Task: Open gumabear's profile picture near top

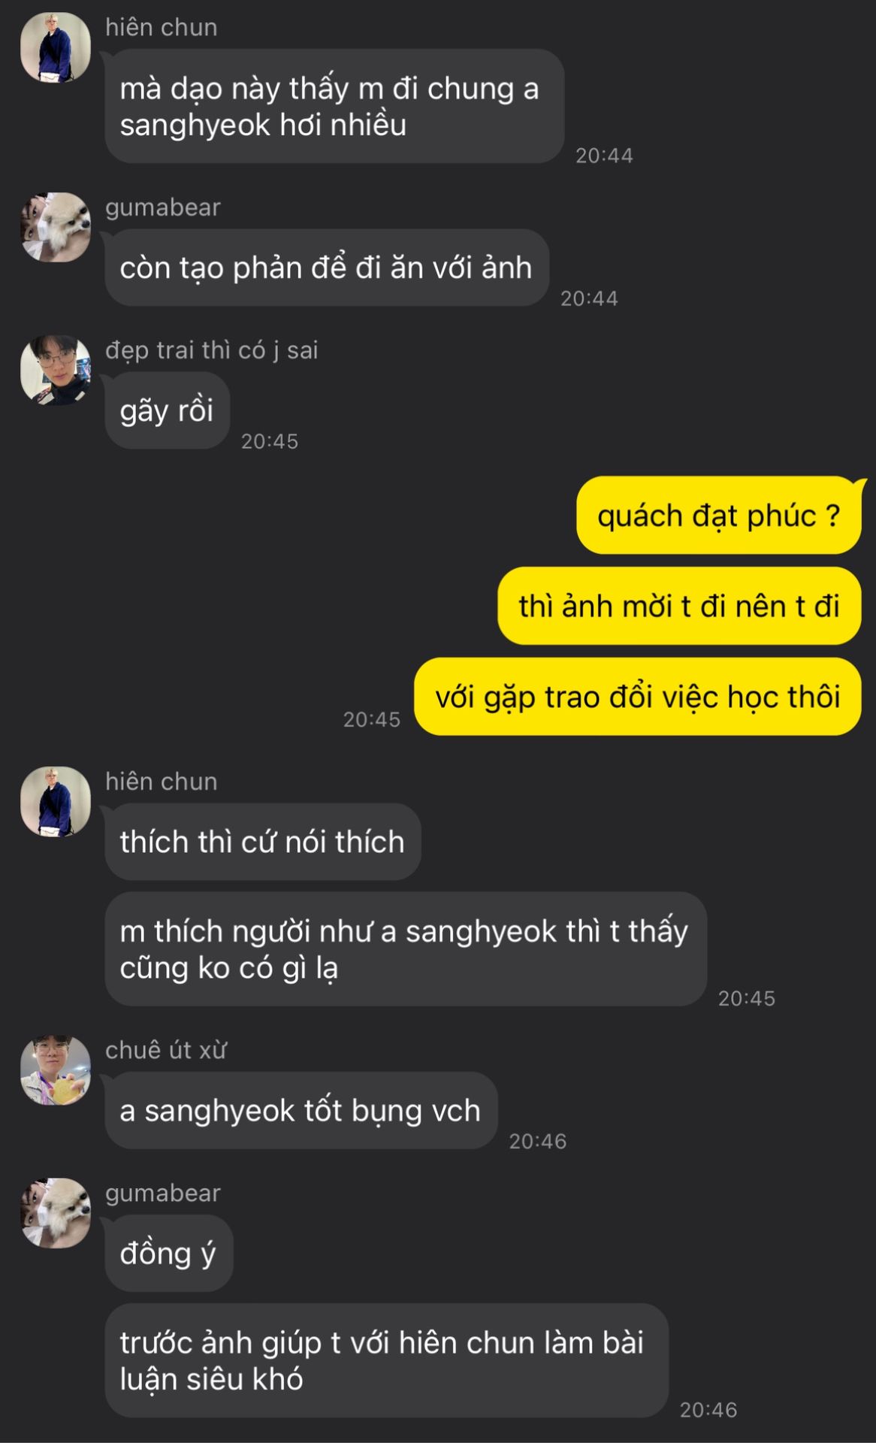Action: [56, 227]
